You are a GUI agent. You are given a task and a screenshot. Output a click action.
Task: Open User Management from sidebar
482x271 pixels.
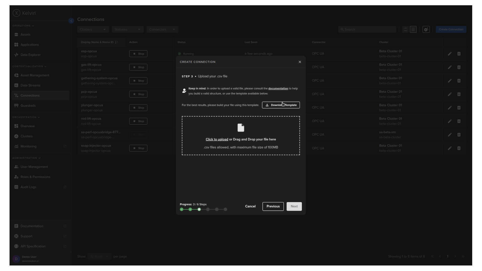point(34,167)
